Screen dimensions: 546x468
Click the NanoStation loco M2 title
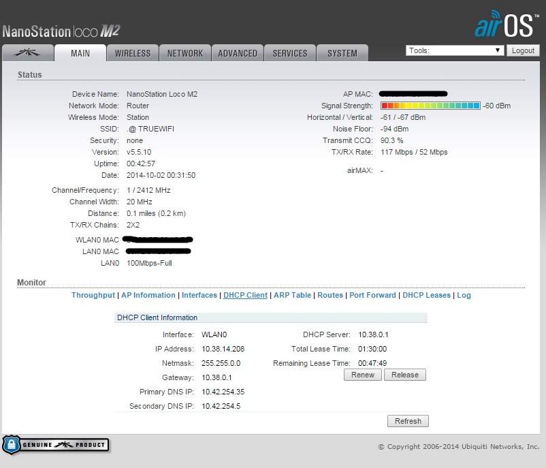(x=61, y=31)
